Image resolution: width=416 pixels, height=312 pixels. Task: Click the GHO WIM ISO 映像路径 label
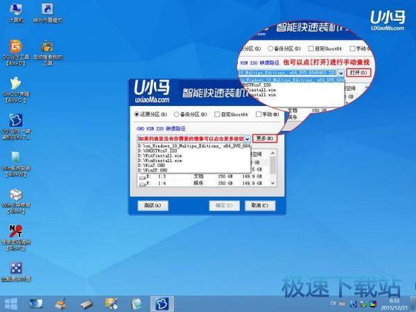pos(161,129)
